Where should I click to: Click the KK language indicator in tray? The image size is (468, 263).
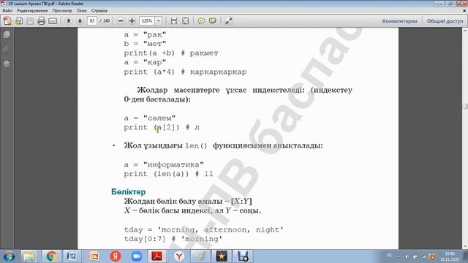point(389,256)
